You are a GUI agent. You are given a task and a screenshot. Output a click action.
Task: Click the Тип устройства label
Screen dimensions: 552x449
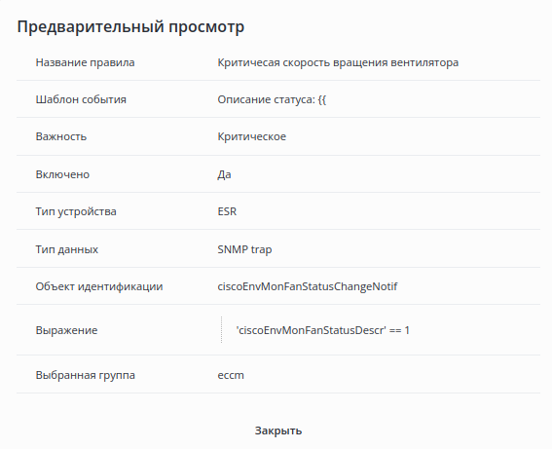pyautogui.click(x=76, y=211)
